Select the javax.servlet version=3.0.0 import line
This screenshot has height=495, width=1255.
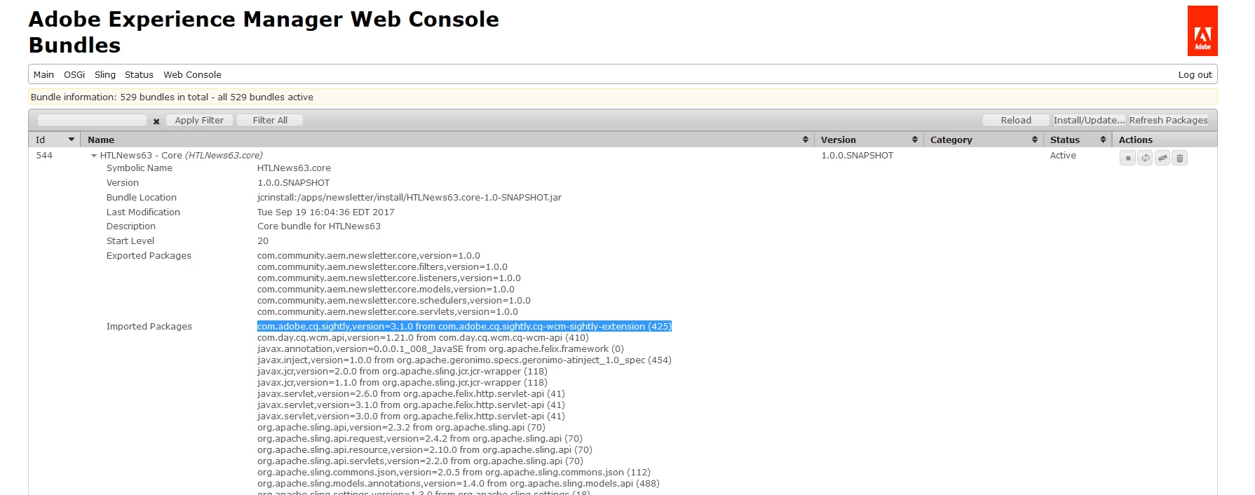(x=411, y=416)
